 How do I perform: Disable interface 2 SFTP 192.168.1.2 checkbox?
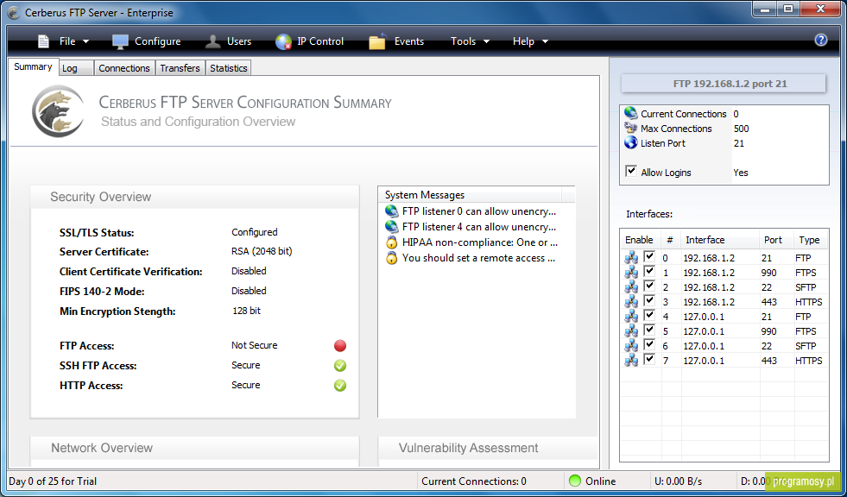tap(649, 286)
